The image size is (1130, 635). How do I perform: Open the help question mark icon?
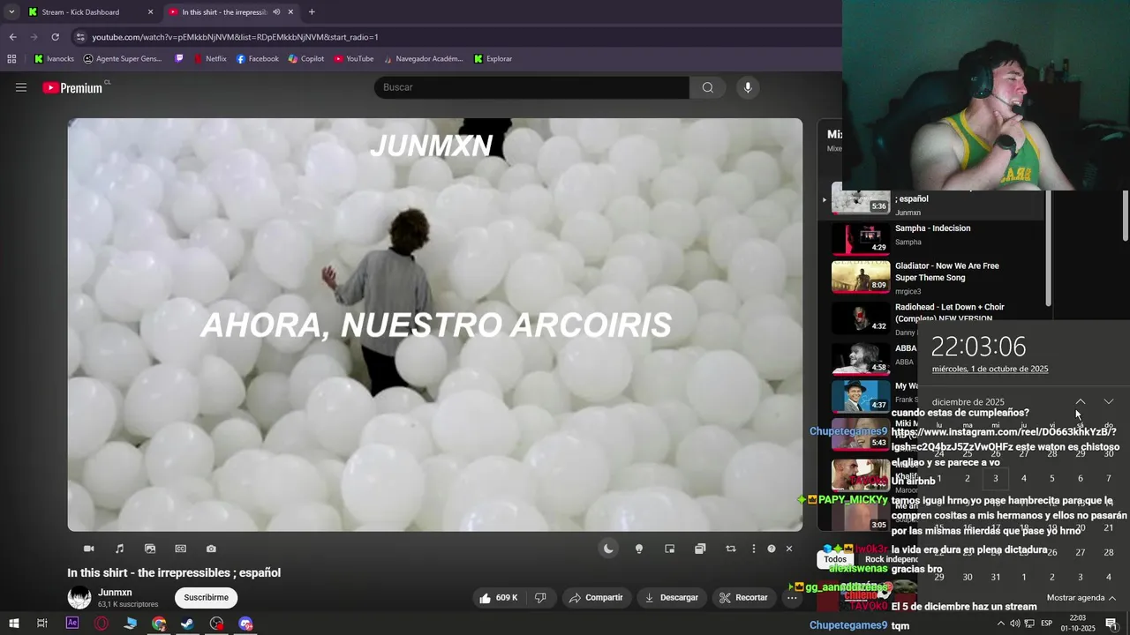(772, 549)
